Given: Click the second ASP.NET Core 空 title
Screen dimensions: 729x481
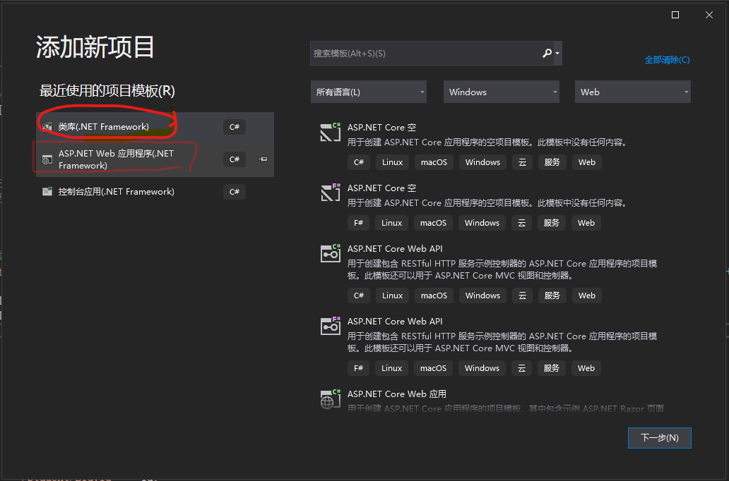Looking at the screenshot, I should click(381, 188).
